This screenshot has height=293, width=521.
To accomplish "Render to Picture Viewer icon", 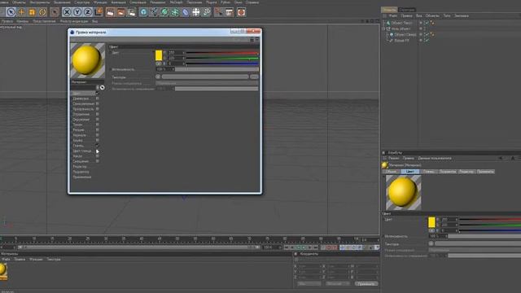I will 121,12.
